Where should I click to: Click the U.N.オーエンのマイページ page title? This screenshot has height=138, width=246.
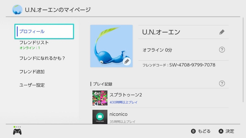click(58, 10)
